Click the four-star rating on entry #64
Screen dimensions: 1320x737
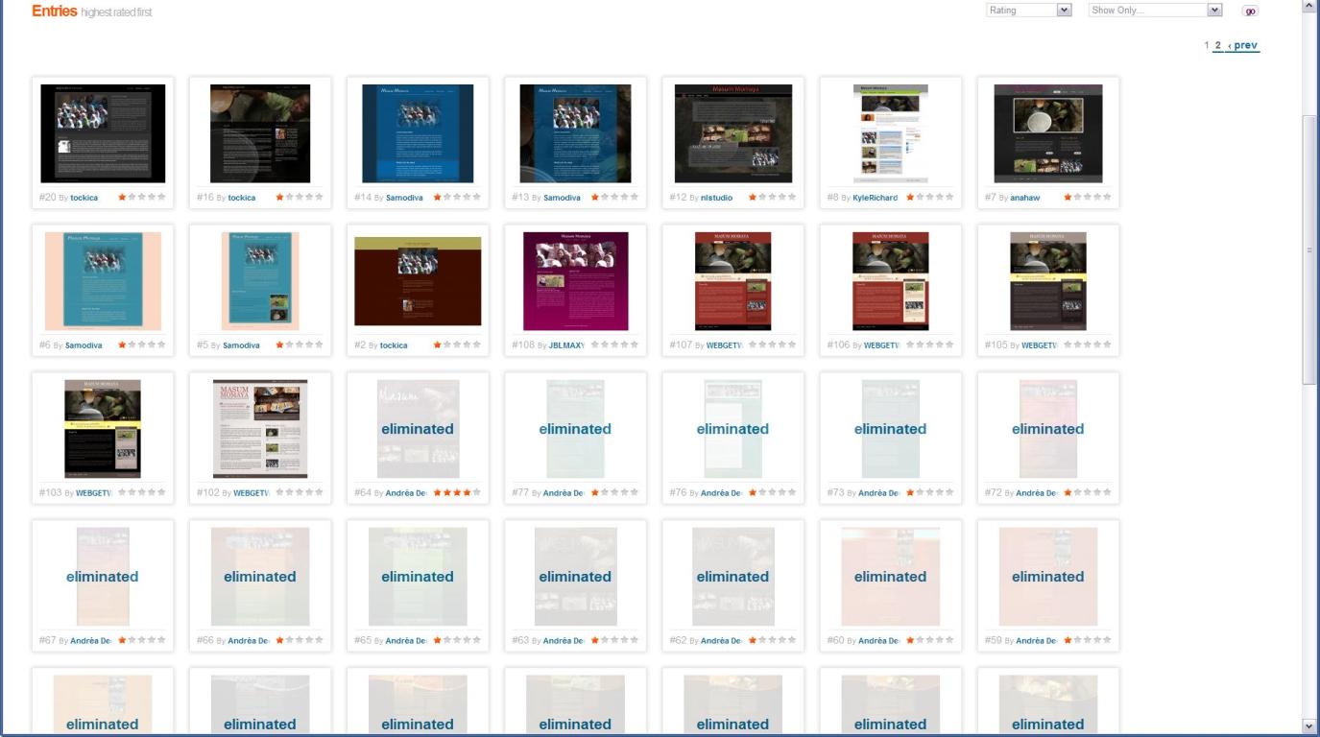[x=457, y=492]
